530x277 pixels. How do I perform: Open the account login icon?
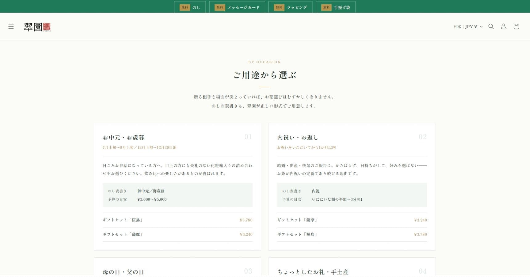click(x=503, y=26)
